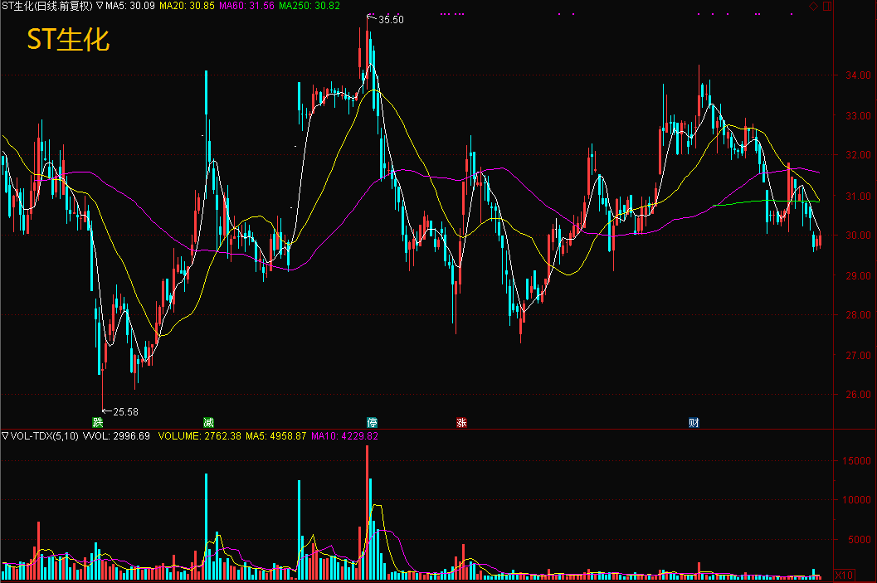Click the 25.58 low price label
Image resolution: width=877 pixels, height=583 pixels.
[x=125, y=411]
